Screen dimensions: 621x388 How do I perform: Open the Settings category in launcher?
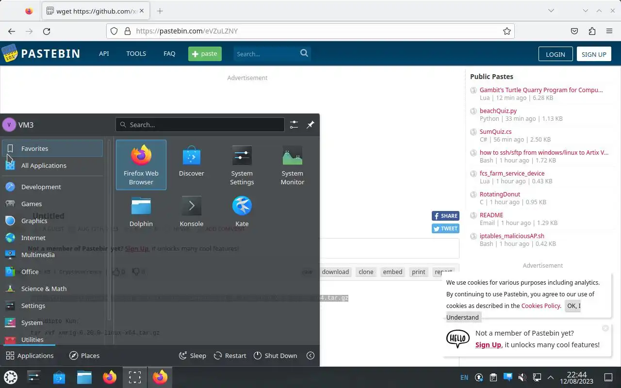(x=52, y=306)
